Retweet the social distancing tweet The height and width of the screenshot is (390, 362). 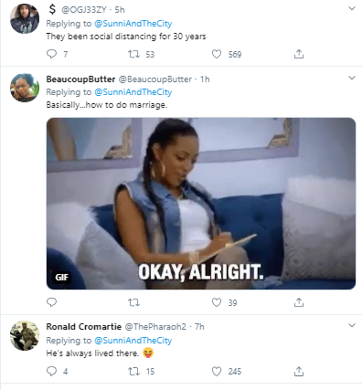[133, 54]
